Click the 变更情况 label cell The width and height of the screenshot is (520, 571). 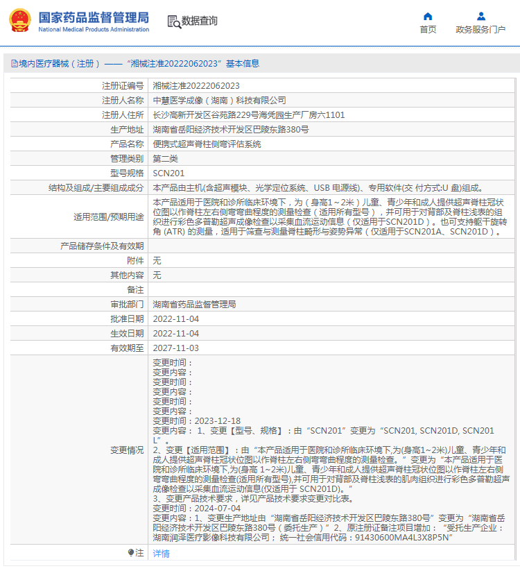point(78,450)
